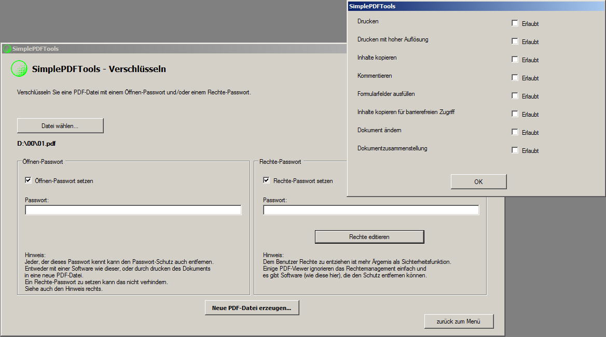Click the Dokumentzusammenstellung label
This screenshot has width=606, height=337.
point(392,148)
